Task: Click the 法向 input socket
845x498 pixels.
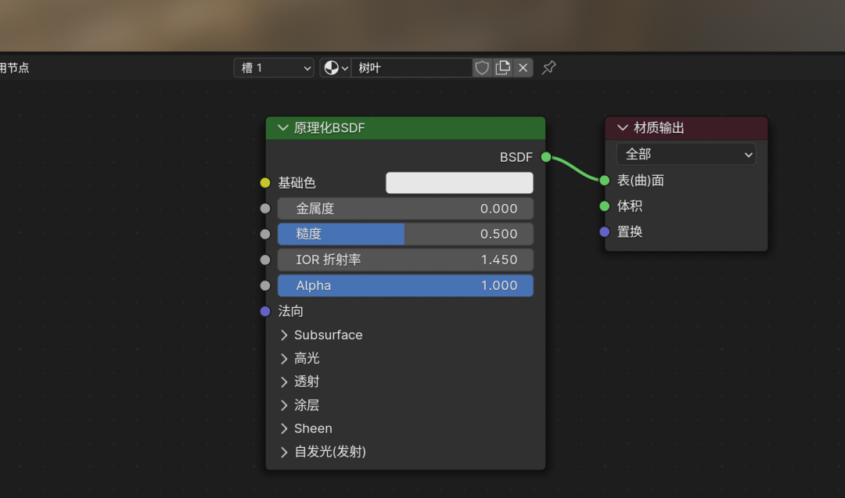Action: 265,311
